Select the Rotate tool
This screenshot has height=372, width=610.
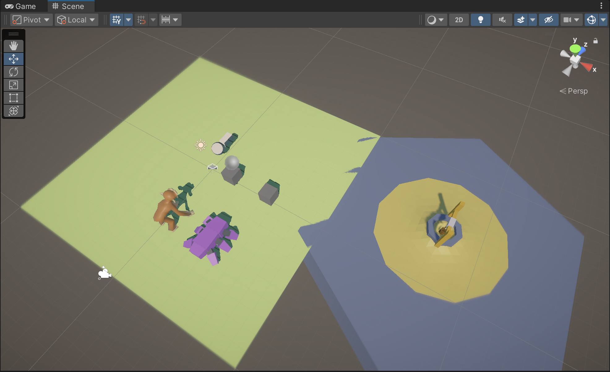[x=13, y=72]
